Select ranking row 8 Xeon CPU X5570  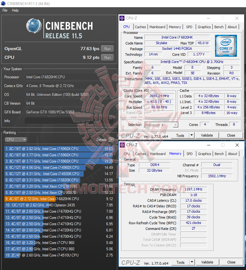(59, 193)
